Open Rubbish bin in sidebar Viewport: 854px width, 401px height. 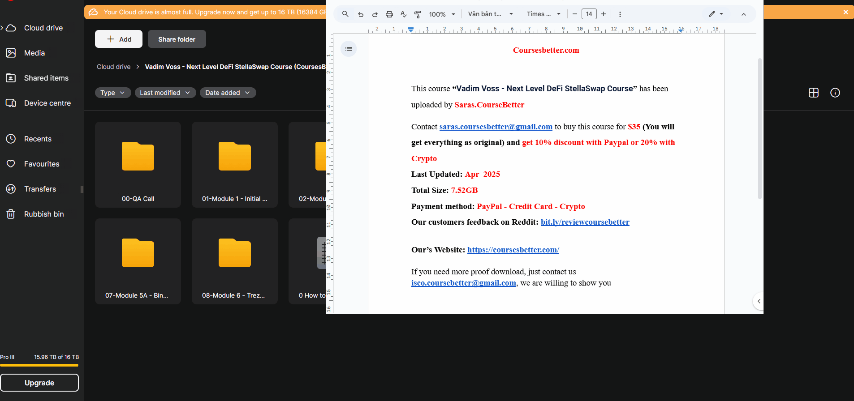click(43, 214)
